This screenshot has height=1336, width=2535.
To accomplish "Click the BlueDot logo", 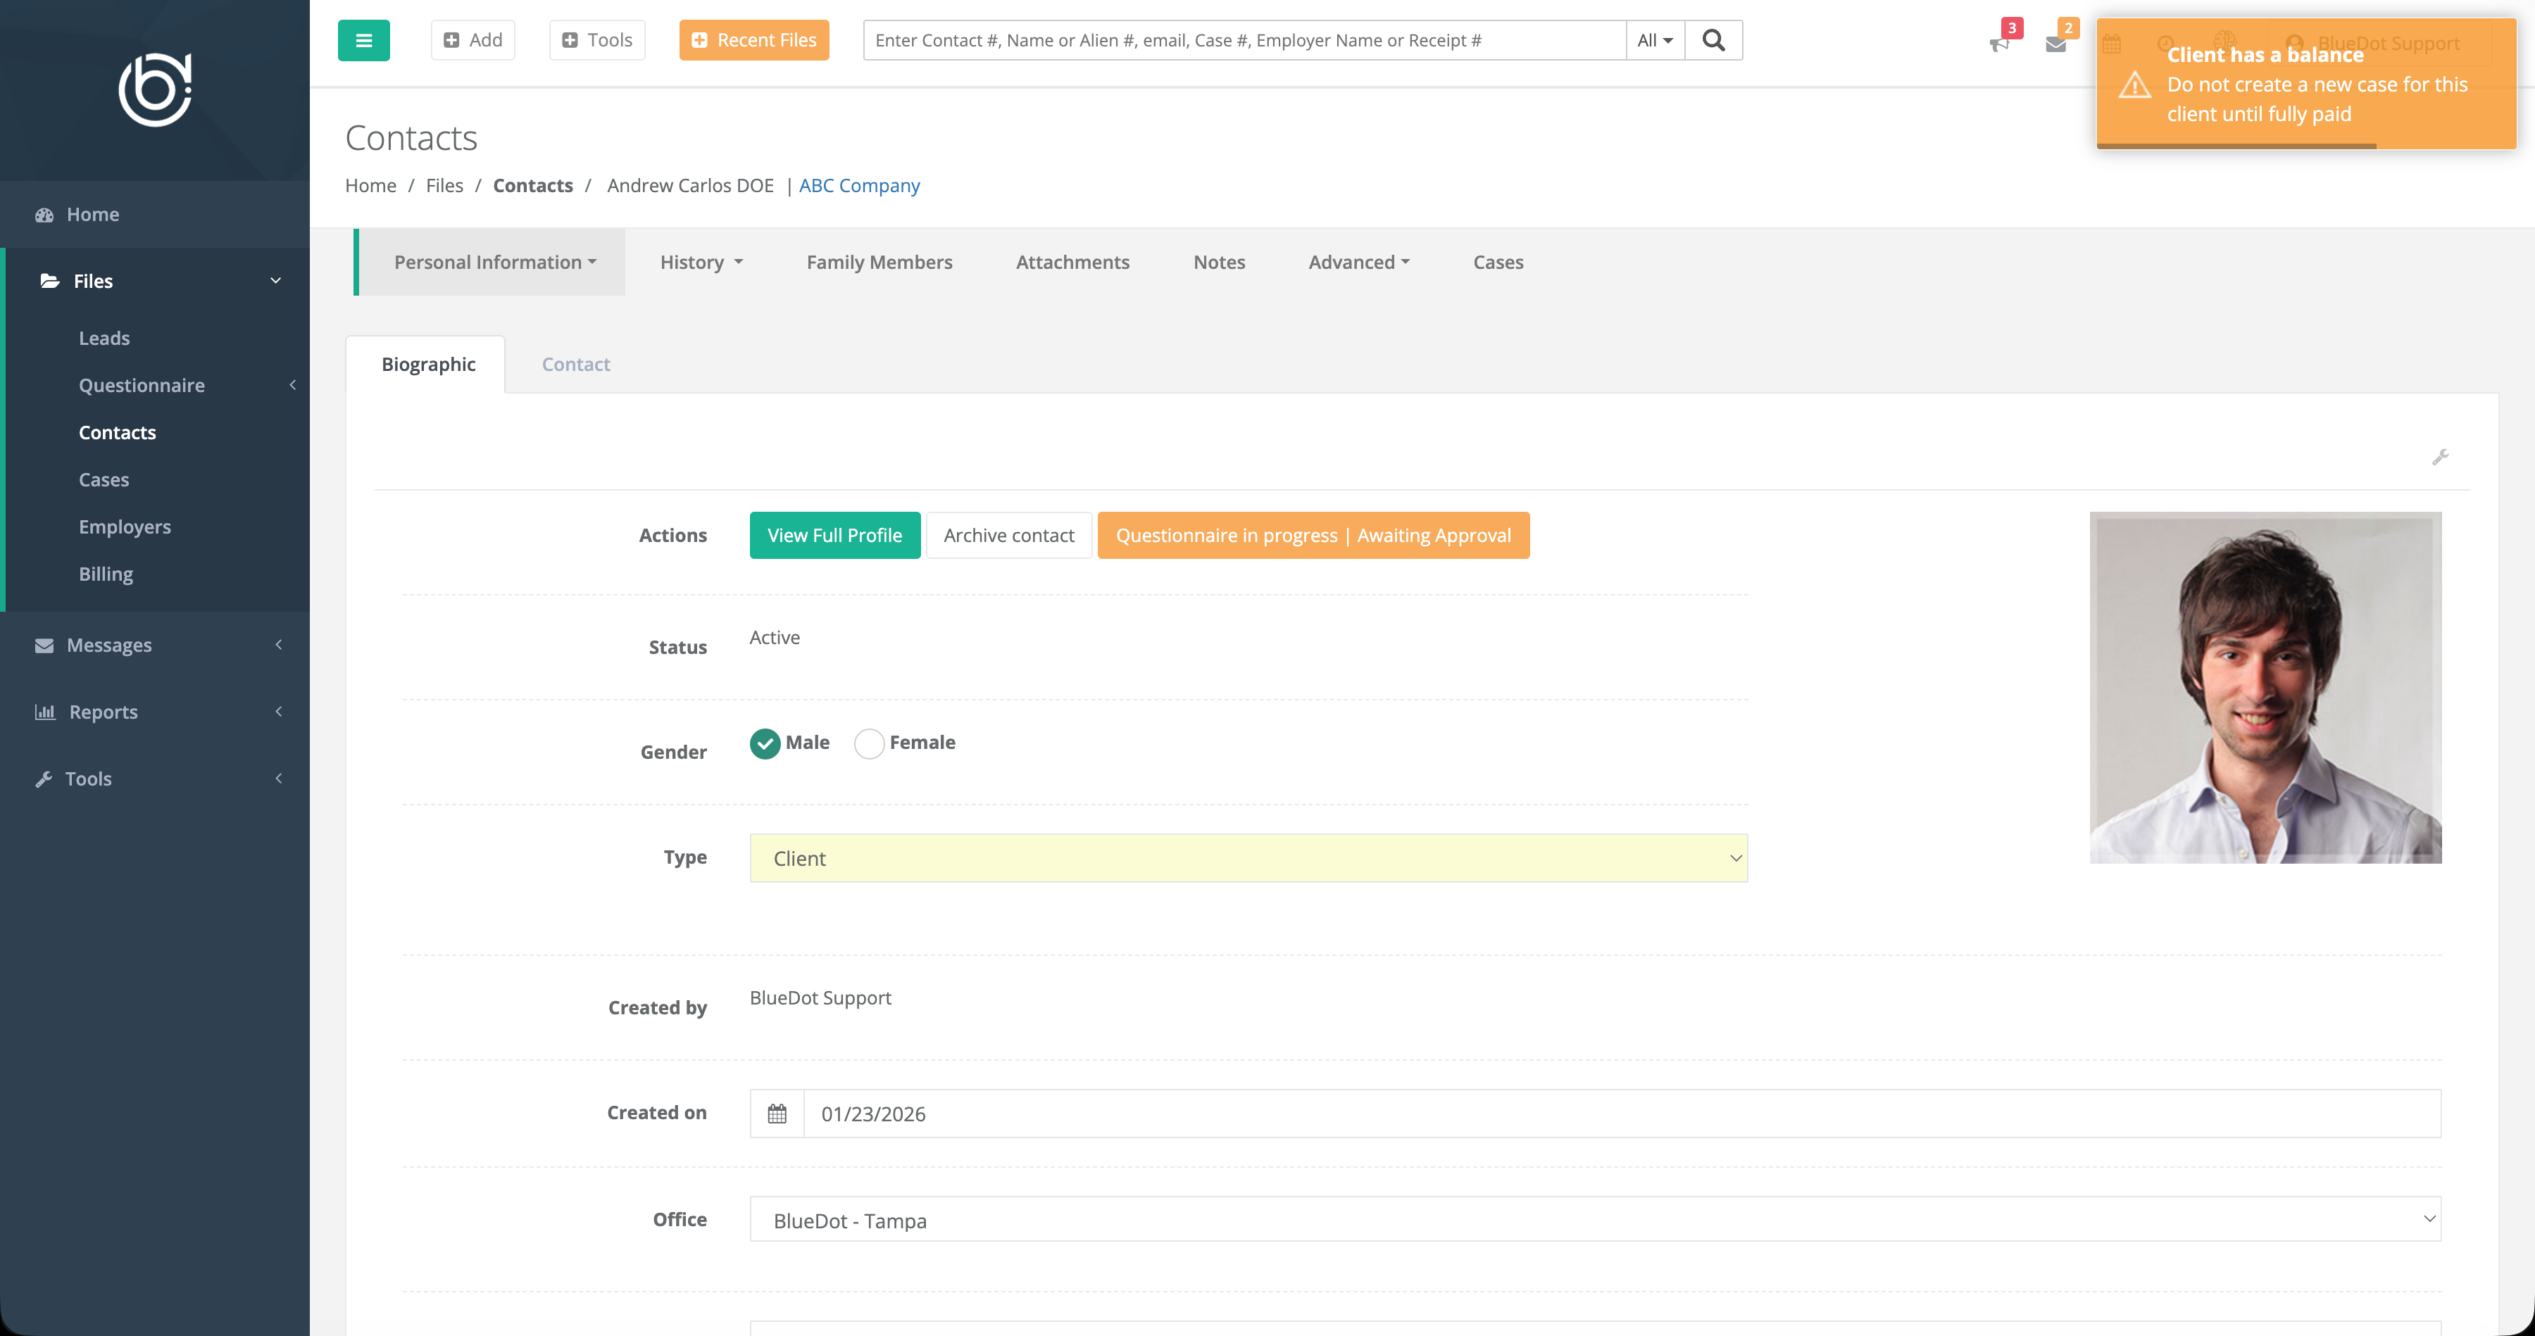I will (x=156, y=89).
